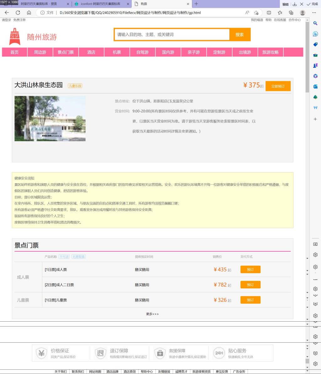Book the 成人二日票 with its 预订 button

(x=250, y=285)
